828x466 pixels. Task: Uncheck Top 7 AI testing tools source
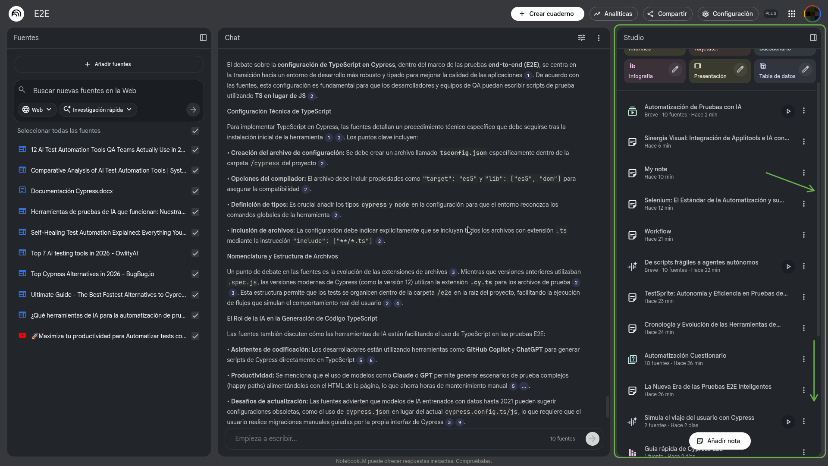pos(195,253)
